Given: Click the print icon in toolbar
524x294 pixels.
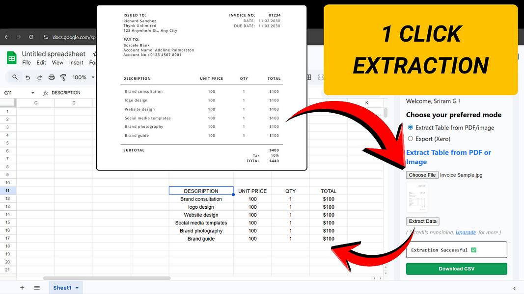Looking at the screenshot, I should point(52,77).
